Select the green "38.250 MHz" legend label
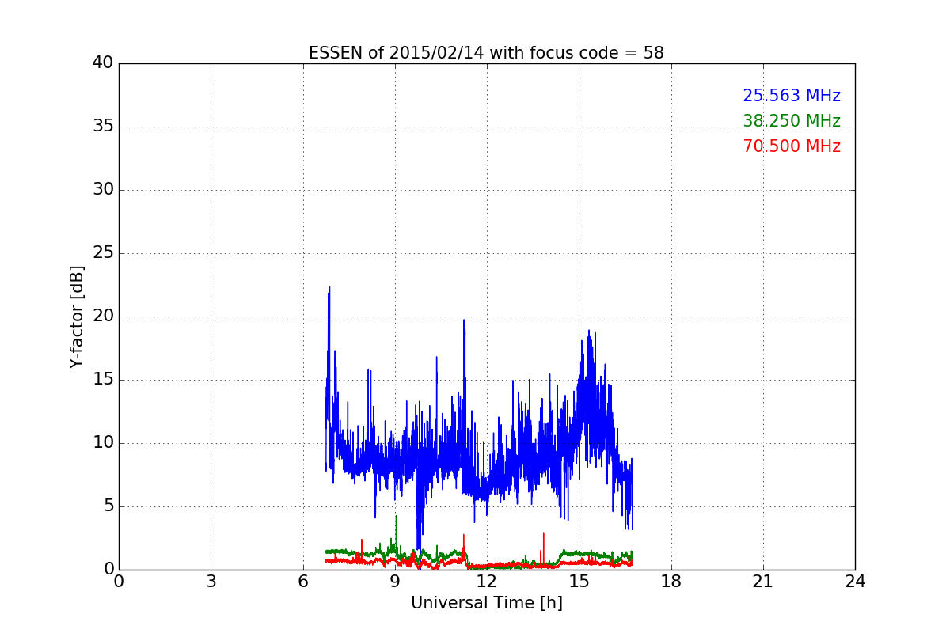This screenshot has width=950, height=633. pos(792,121)
